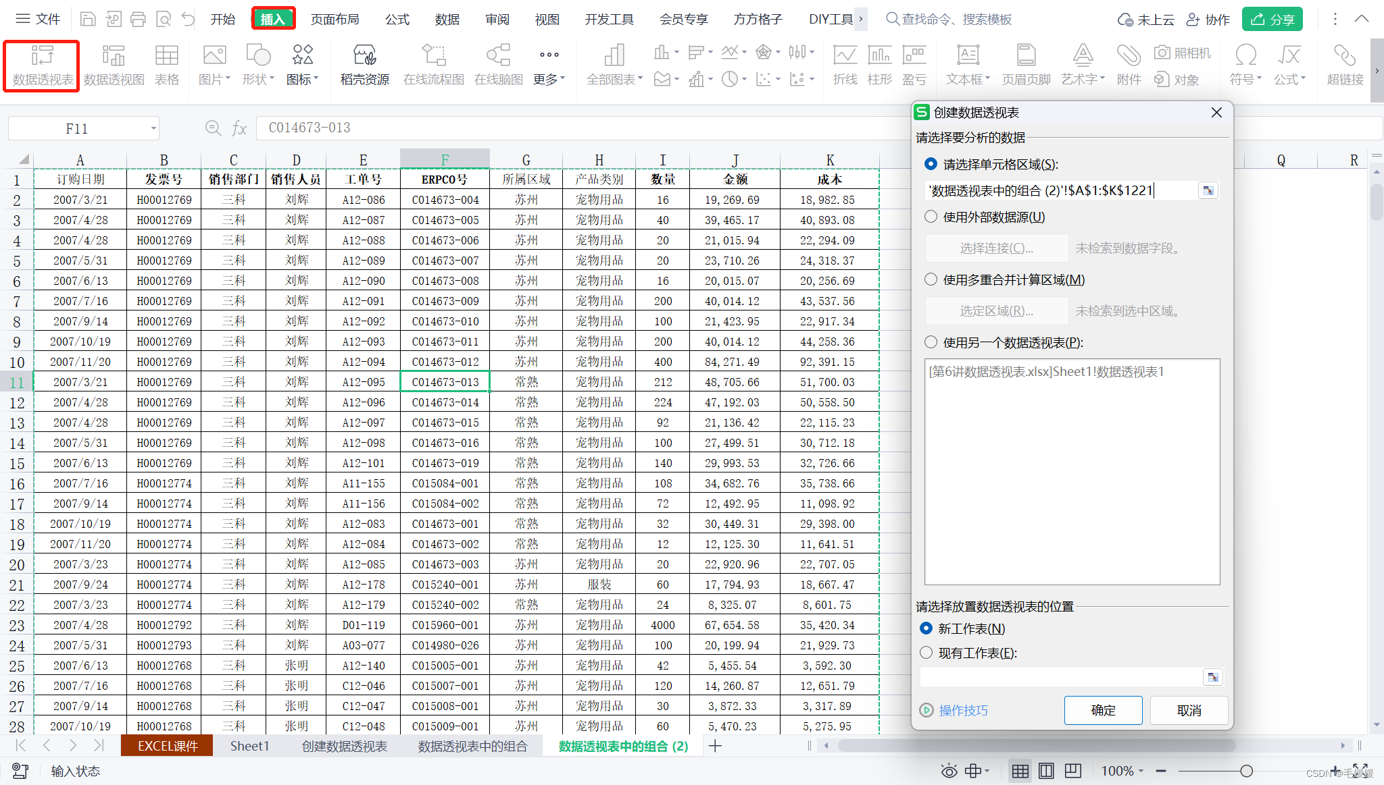Switch to normal grid view icon
Viewport: 1384px width, 785px height.
(x=1020, y=771)
